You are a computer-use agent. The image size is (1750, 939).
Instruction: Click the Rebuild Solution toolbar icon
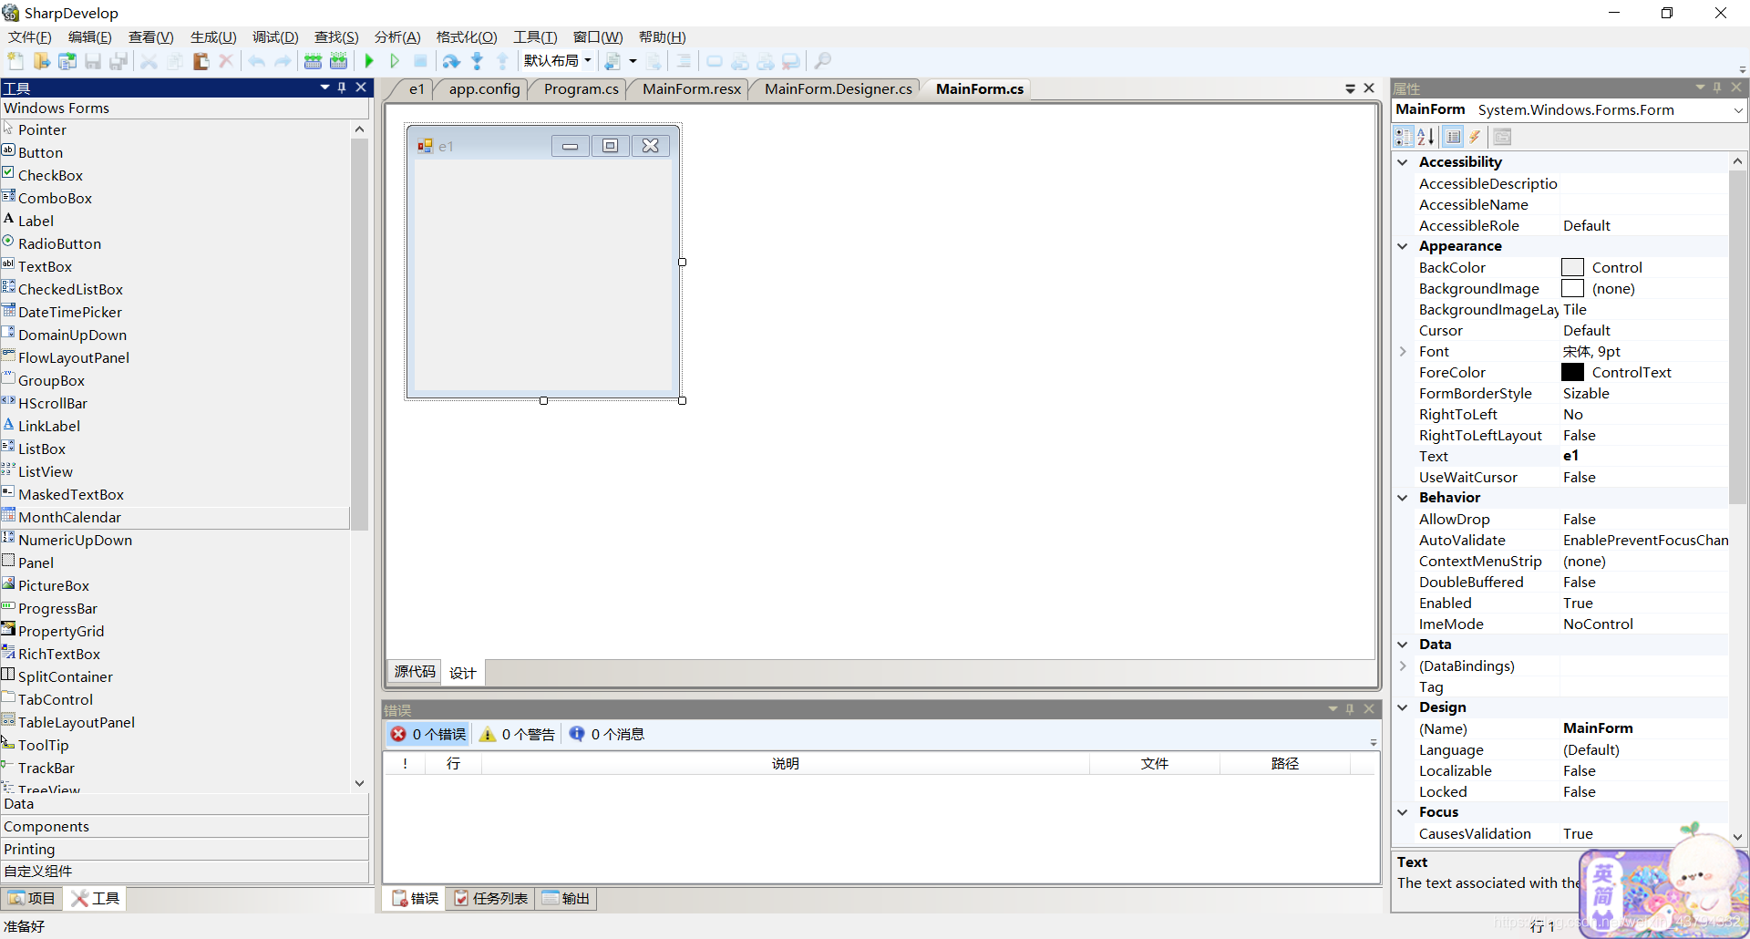338,61
